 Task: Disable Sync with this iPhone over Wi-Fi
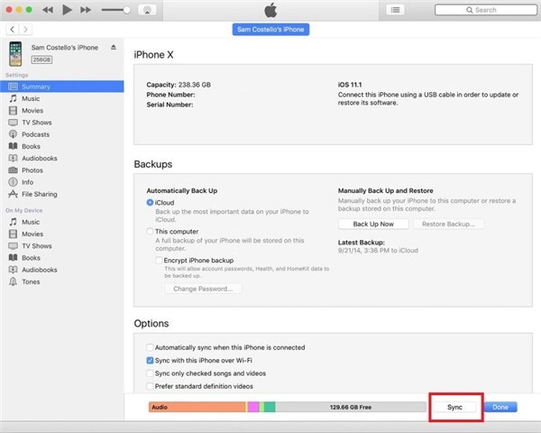[150, 360]
